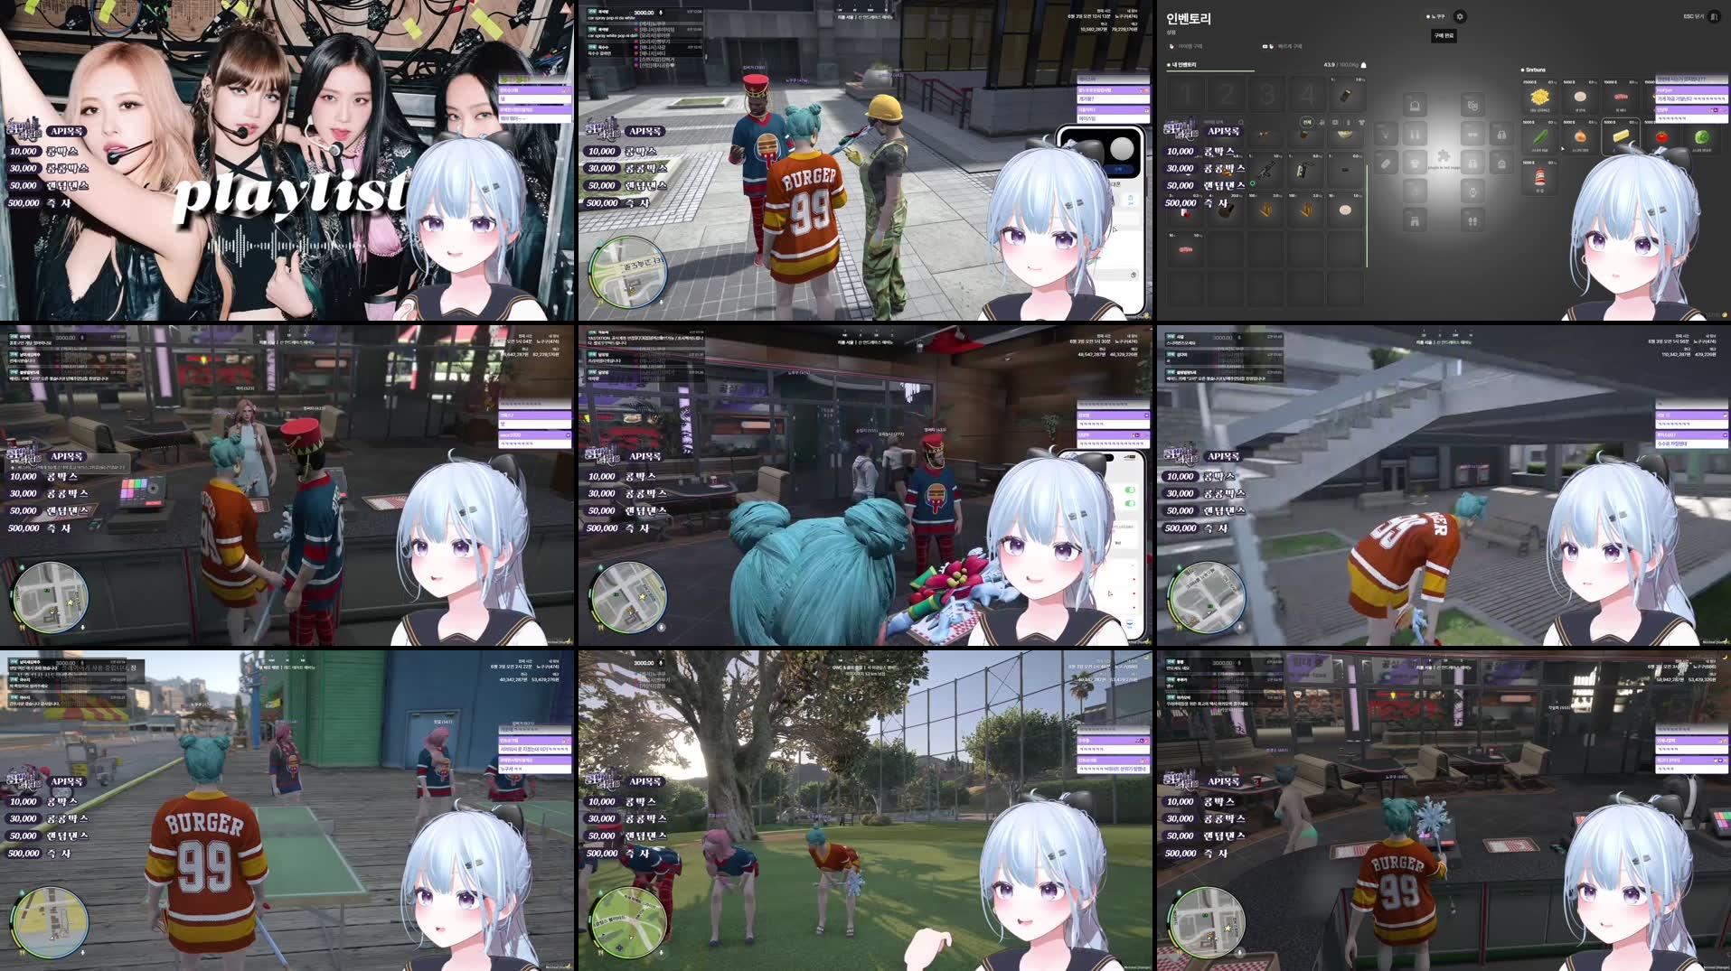Image resolution: width=1731 pixels, height=971 pixels.
Task: Click microphone icon atop plaza frame
Action: tap(661, 13)
